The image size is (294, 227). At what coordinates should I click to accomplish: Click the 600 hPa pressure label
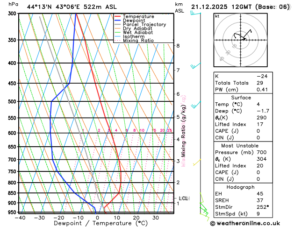tap(13, 133)
